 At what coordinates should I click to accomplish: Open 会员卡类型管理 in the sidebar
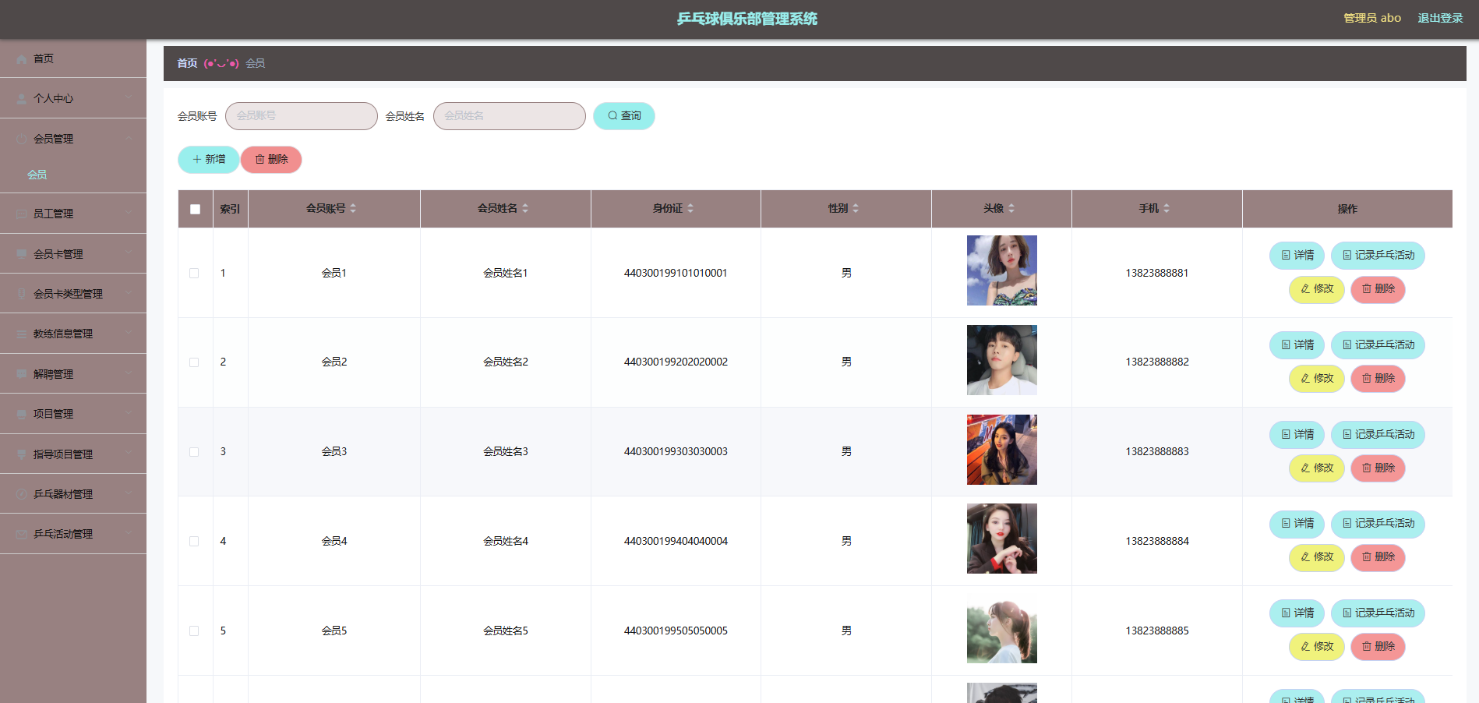[68, 294]
